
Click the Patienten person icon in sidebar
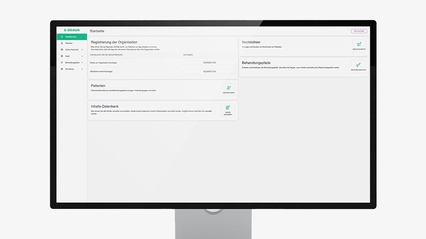coord(62,43)
